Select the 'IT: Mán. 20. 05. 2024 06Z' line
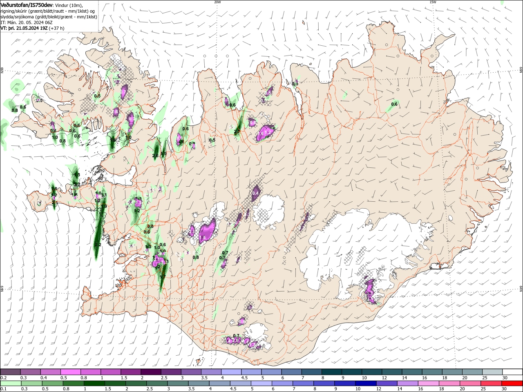Viewport: 523px width, 392px height. [x=27, y=22]
